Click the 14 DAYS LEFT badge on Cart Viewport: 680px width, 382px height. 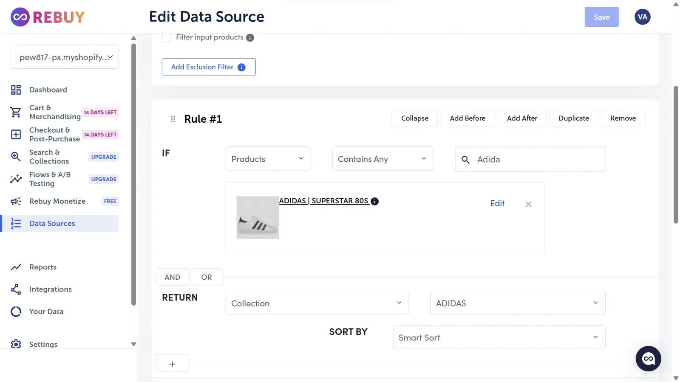click(x=100, y=112)
